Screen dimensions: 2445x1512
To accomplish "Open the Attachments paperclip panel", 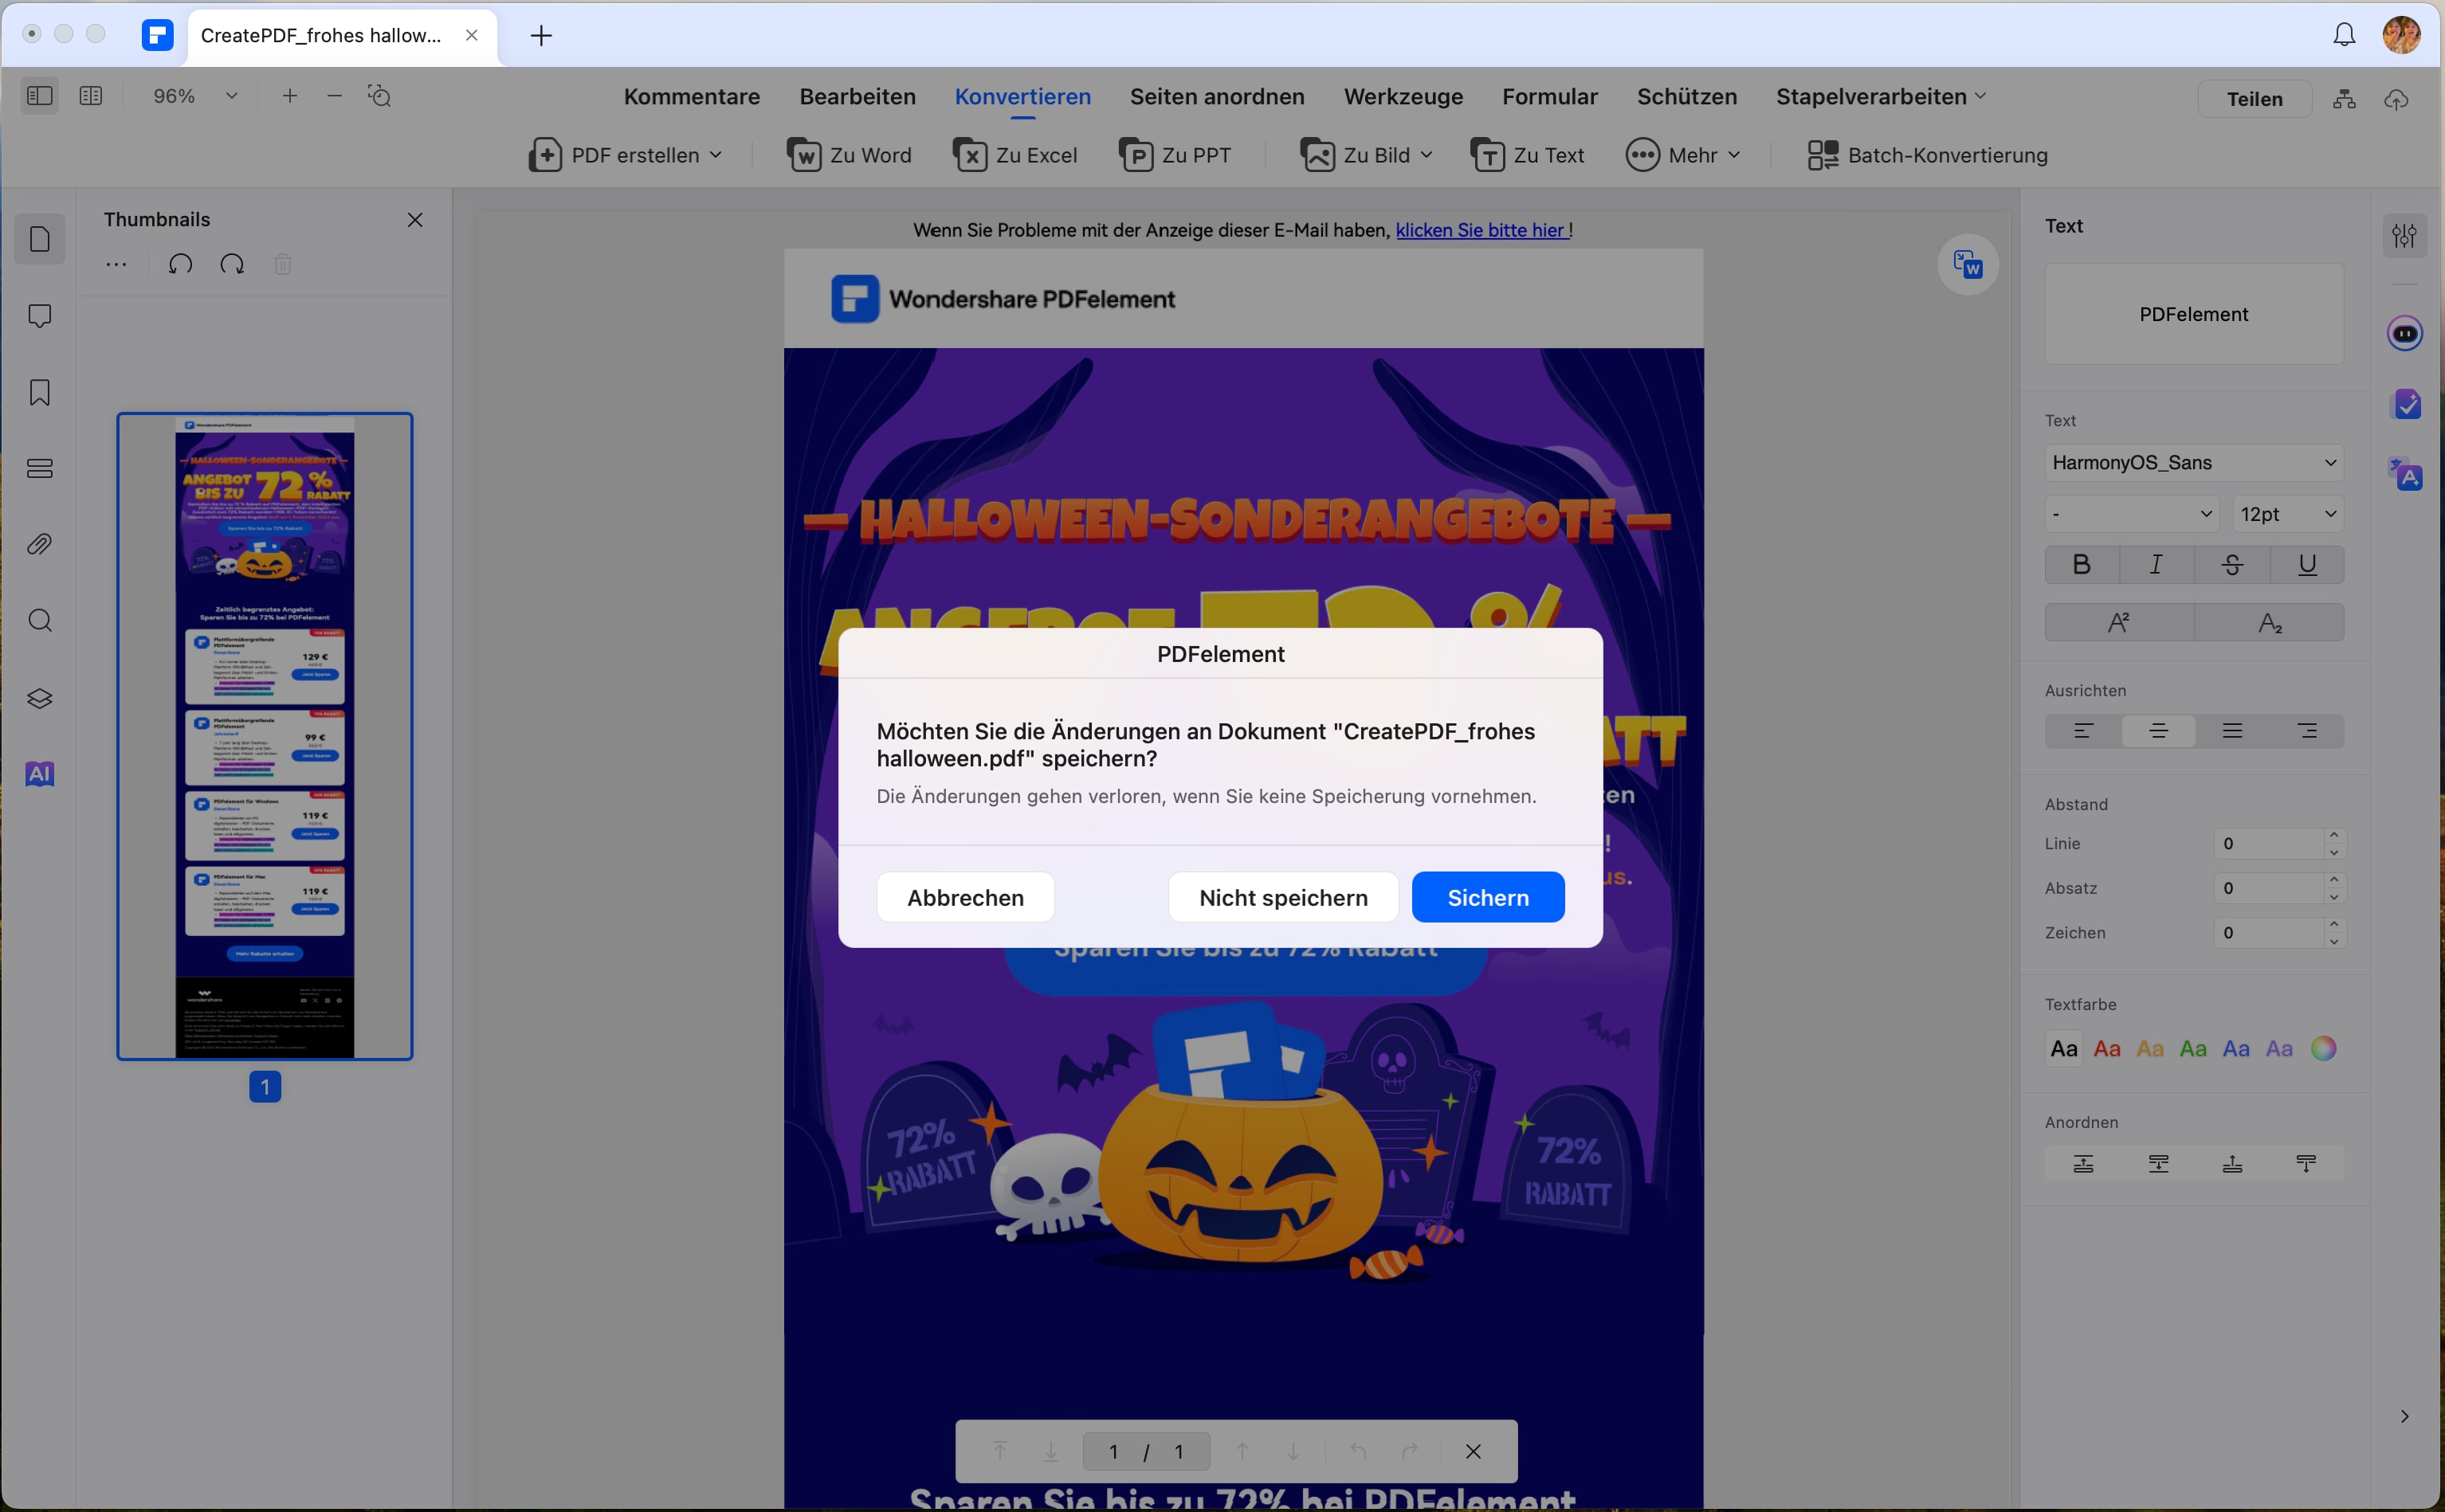I will (x=40, y=544).
